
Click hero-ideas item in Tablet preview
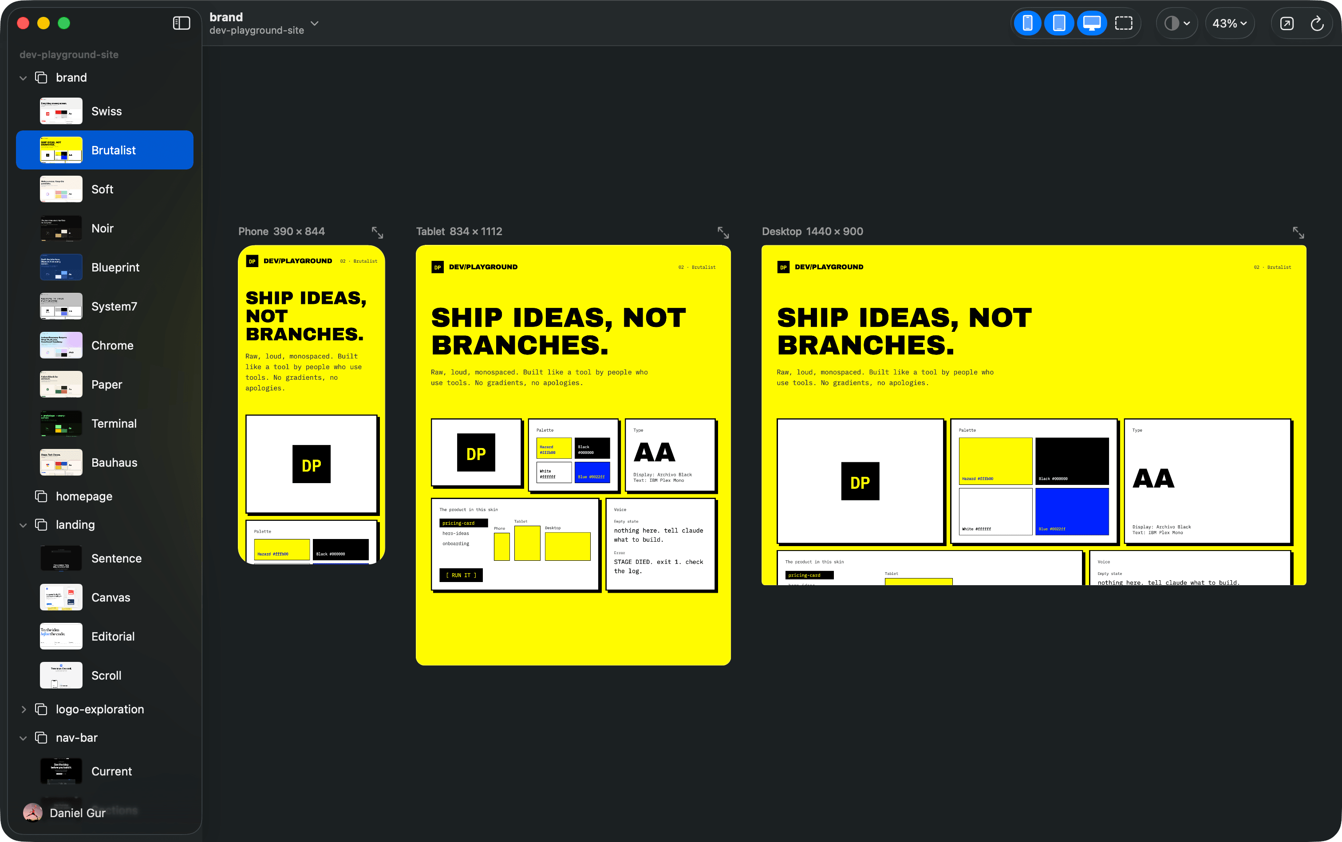(x=456, y=533)
